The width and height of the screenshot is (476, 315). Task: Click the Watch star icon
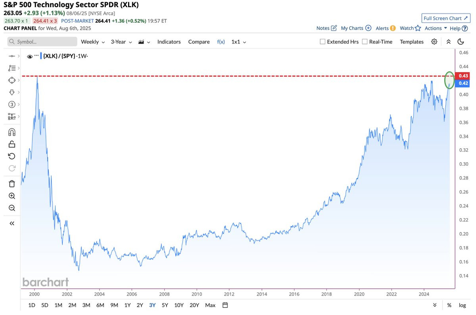click(418, 28)
